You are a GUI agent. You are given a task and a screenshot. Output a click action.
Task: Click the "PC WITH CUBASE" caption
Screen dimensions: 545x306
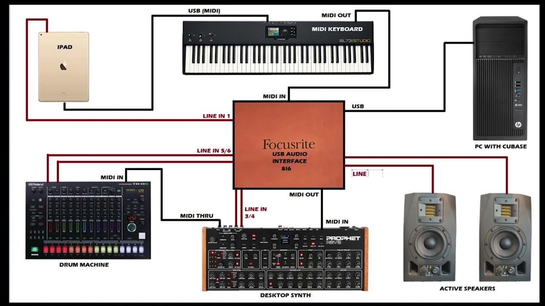click(x=501, y=146)
